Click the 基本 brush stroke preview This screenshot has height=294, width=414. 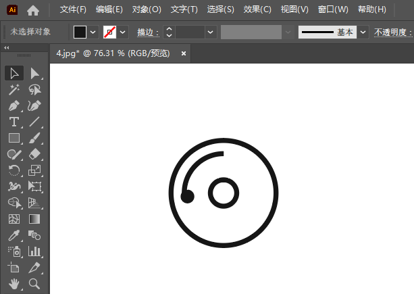coord(328,32)
